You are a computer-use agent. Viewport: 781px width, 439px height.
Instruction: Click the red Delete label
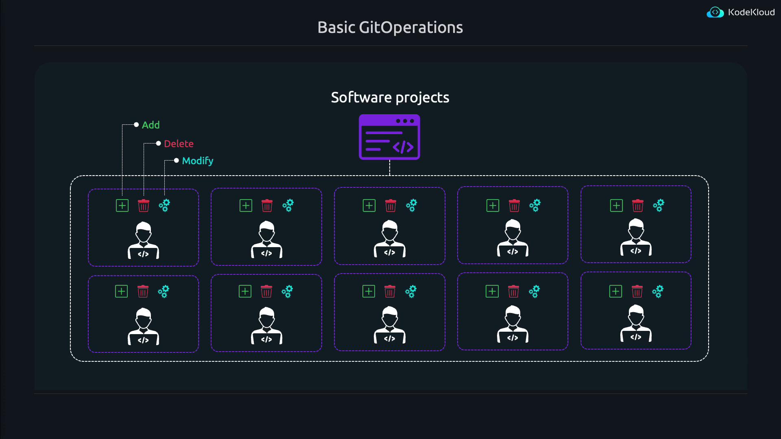179,144
